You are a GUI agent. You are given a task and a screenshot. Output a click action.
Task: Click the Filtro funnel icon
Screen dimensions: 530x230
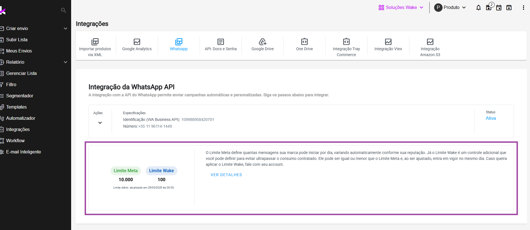1,85
